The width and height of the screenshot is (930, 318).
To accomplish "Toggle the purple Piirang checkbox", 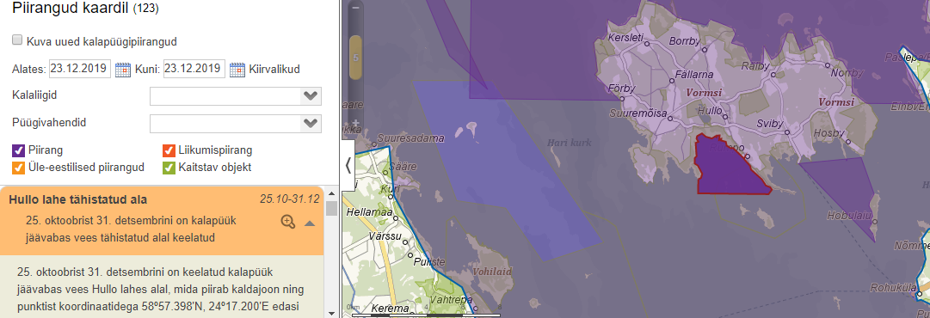I will click(18, 150).
